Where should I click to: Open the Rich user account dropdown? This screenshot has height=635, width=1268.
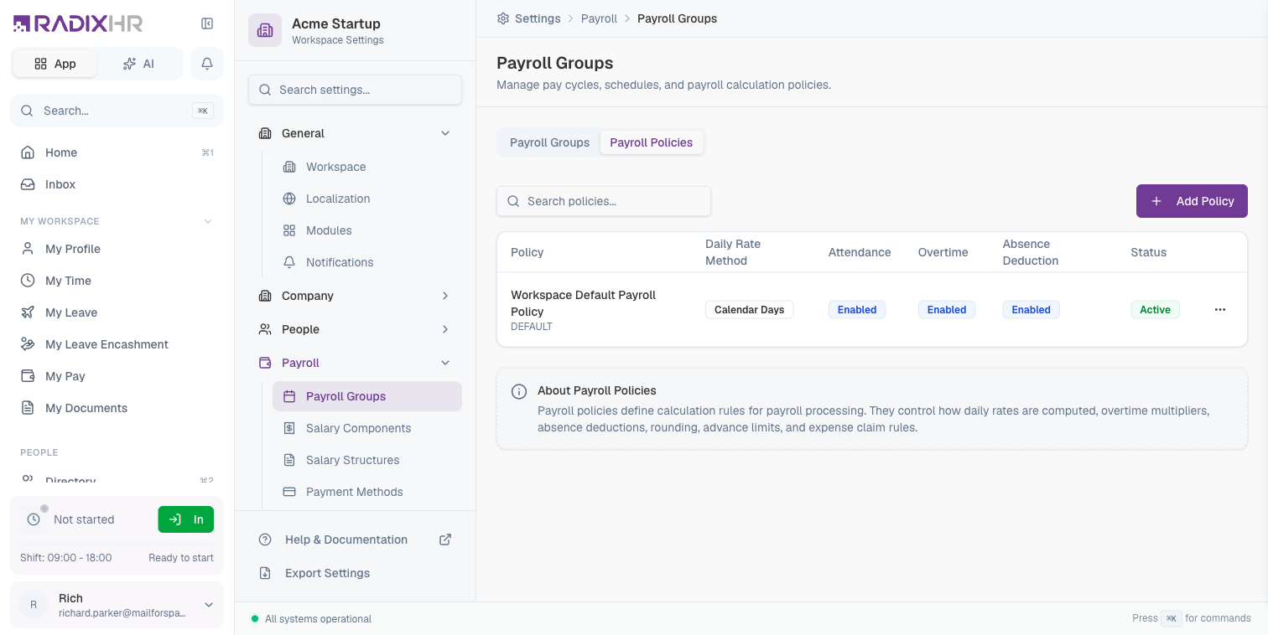click(117, 605)
